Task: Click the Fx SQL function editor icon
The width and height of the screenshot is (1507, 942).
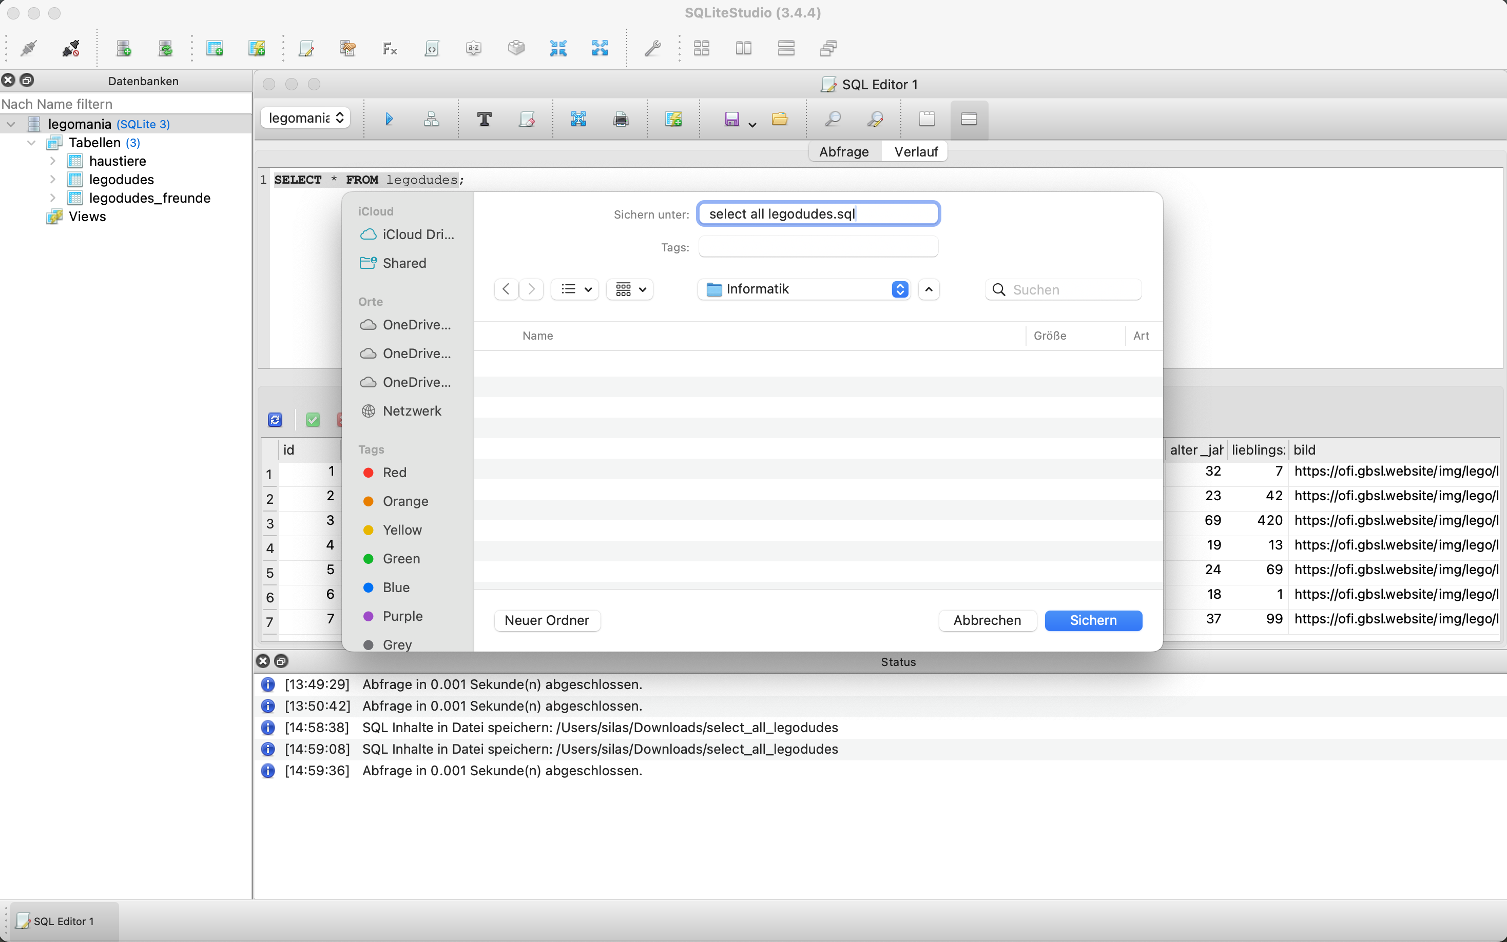Action: click(390, 48)
